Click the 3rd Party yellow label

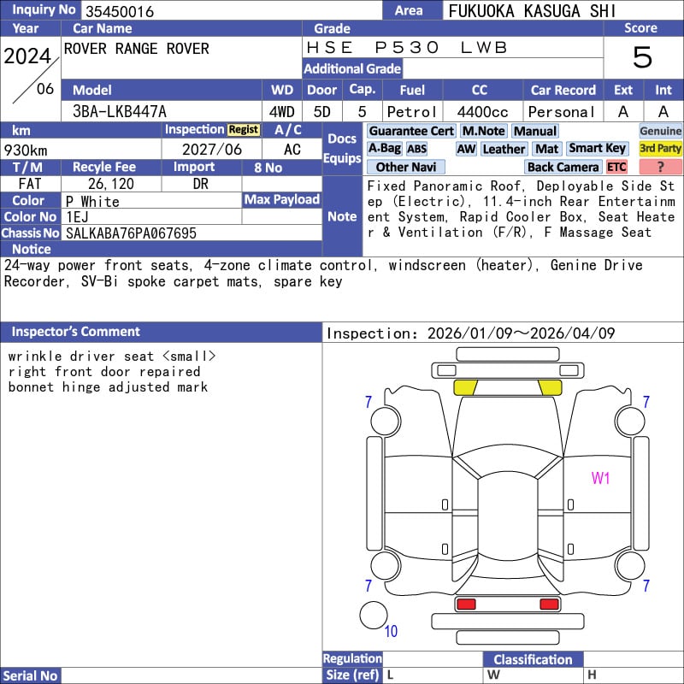click(660, 149)
